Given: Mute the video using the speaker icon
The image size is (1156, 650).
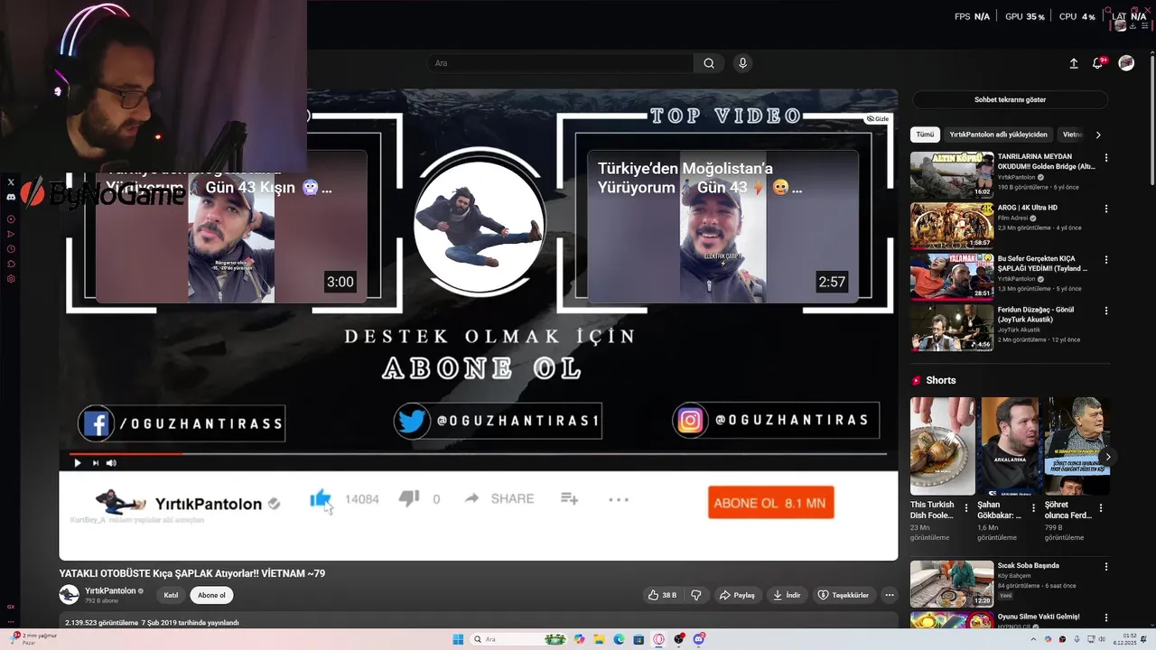Looking at the screenshot, I should pyautogui.click(x=111, y=463).
